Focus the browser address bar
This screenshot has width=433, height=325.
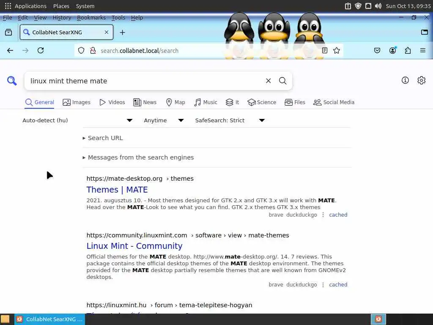pos(208,51)
